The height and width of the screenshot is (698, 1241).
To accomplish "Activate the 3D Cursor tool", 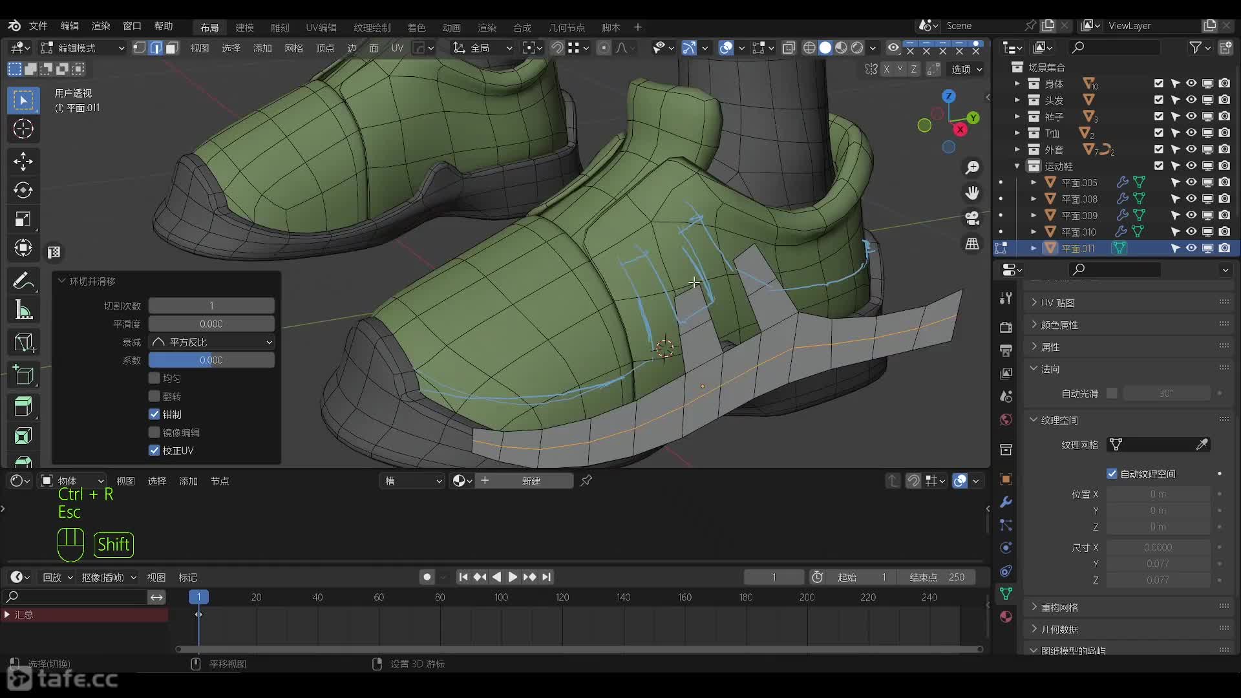I will tap(23, 129).
